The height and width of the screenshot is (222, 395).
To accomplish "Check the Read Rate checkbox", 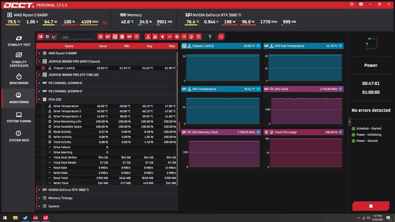I will pos(43,168).
